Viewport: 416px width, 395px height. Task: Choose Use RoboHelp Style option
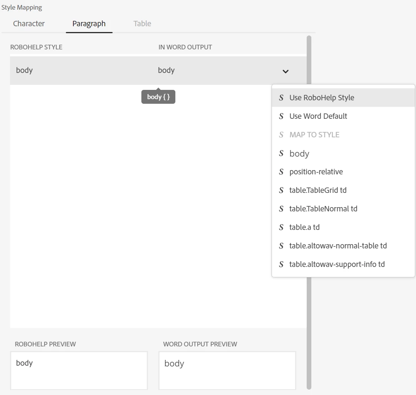click(343, 98)
